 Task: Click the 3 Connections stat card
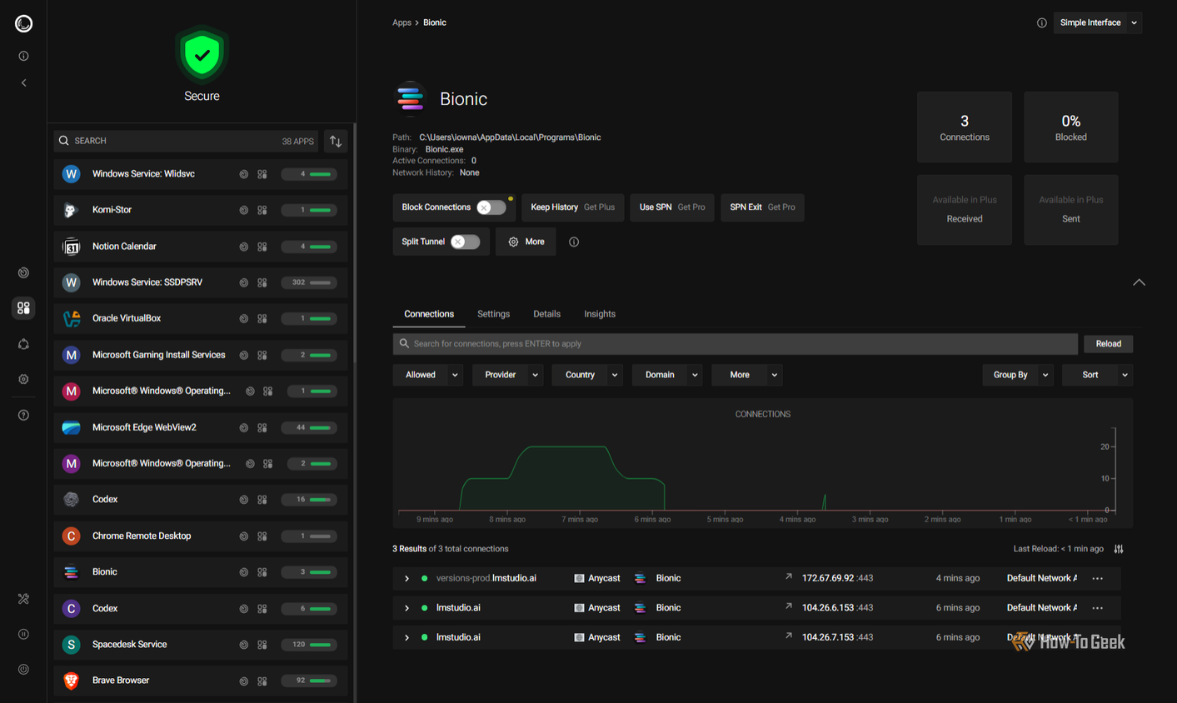tap(965, 127)
